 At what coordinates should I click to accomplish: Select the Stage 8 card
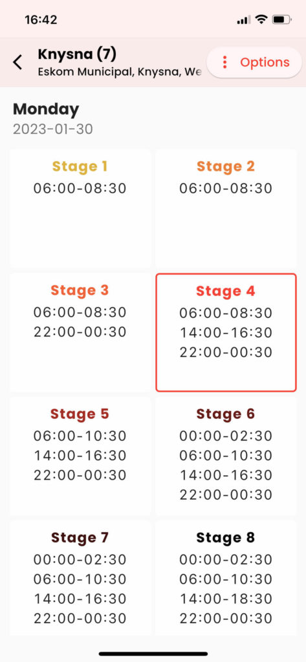[226, 577]
